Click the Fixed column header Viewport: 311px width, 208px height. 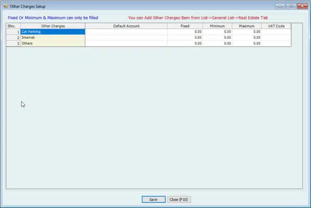point(185,26)
